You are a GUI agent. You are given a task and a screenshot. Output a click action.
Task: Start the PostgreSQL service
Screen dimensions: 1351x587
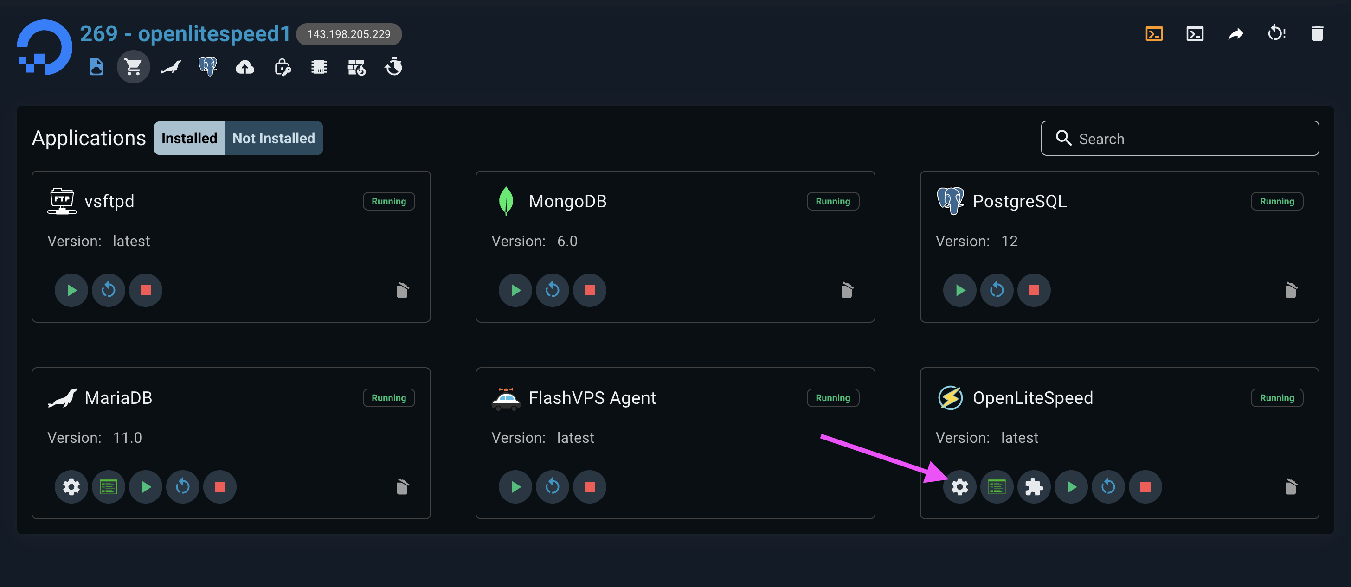click(x=959, y=290)
